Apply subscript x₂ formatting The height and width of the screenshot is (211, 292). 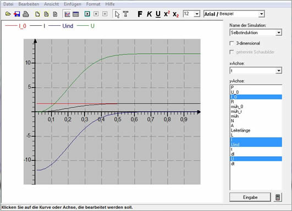[175, 14]
